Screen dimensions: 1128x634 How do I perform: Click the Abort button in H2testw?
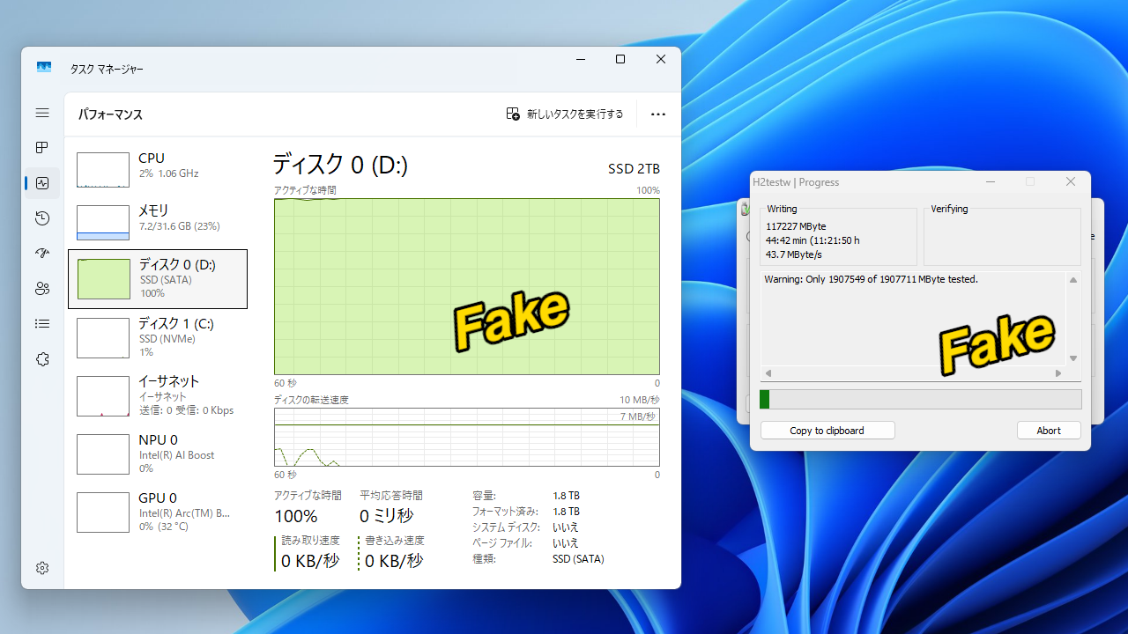point(1049,431)
